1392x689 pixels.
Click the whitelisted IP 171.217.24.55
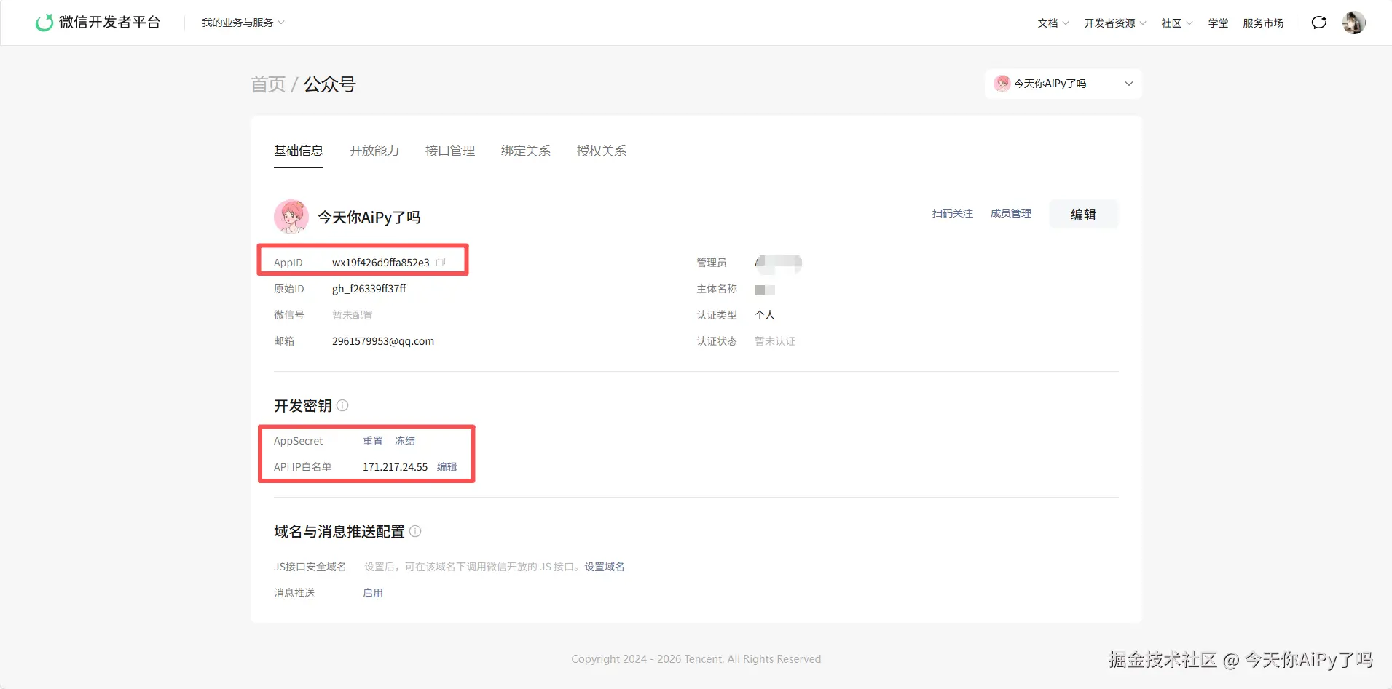click(x=396, y=467)
